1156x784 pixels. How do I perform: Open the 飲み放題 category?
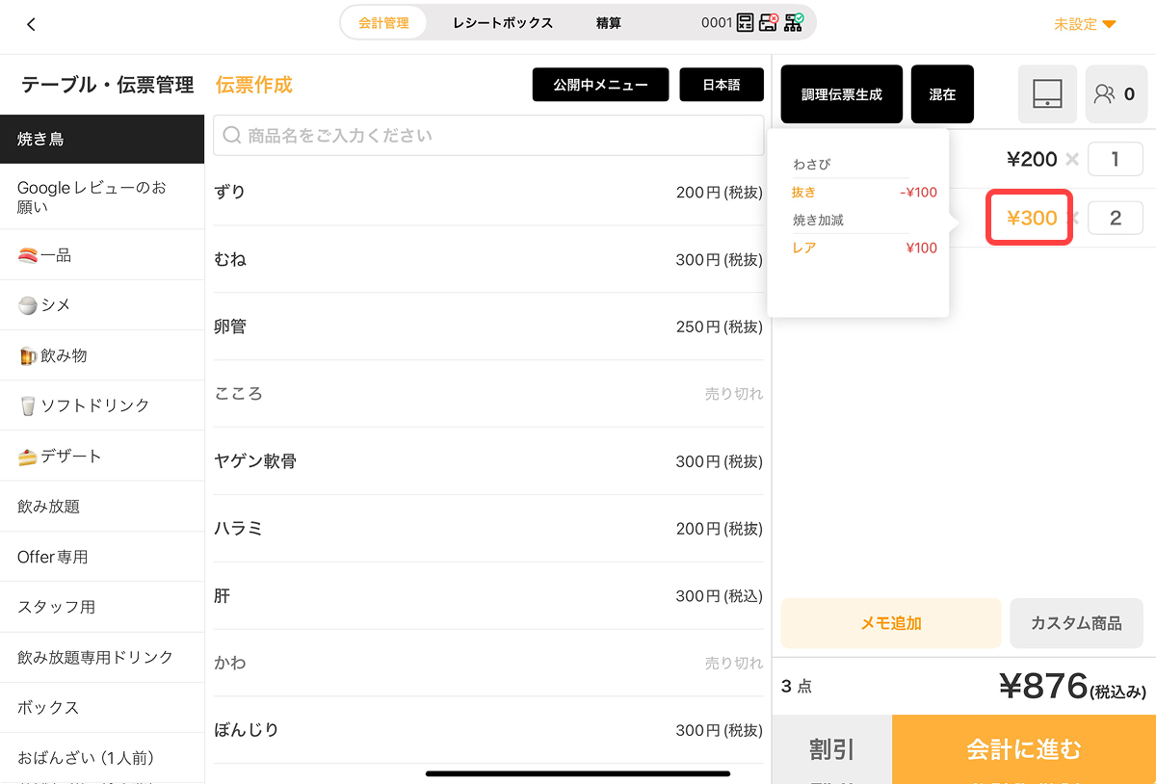[102, 506]
